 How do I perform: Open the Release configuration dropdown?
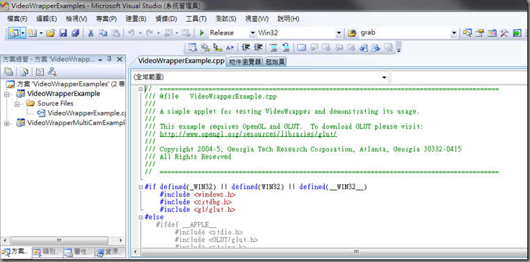252,33
